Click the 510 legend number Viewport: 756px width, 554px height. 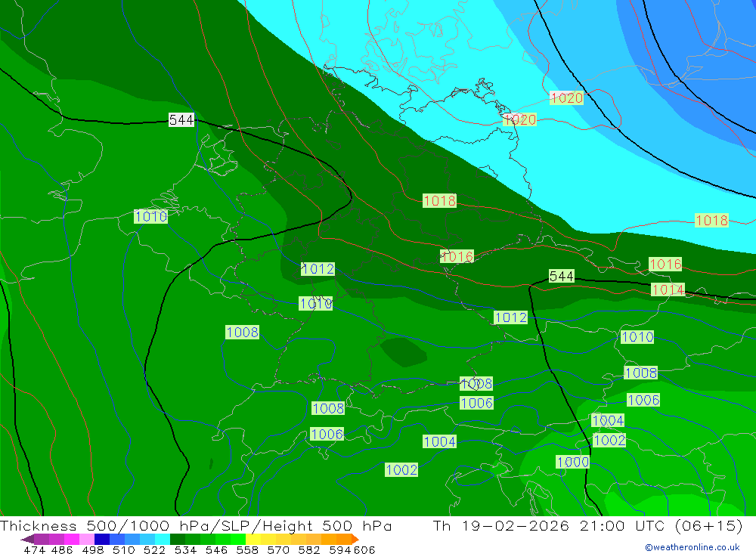[123, 549]
